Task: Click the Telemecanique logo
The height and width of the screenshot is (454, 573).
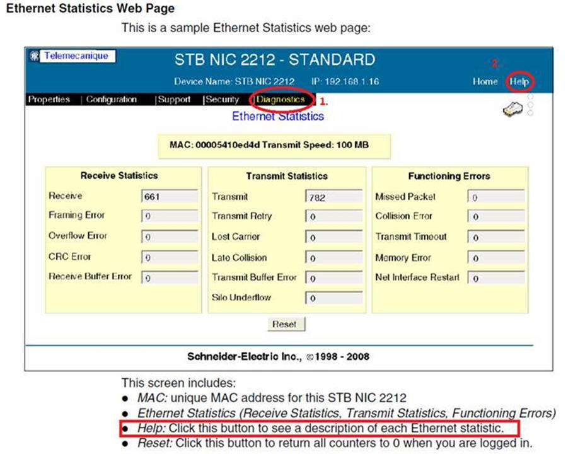Action: pos(72,56)
